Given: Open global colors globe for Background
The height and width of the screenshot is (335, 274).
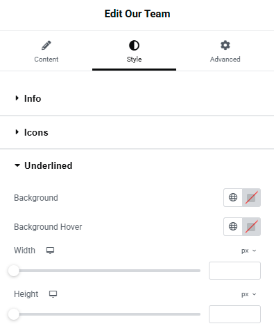Looking at the screenshot, I should click(233, 197).
